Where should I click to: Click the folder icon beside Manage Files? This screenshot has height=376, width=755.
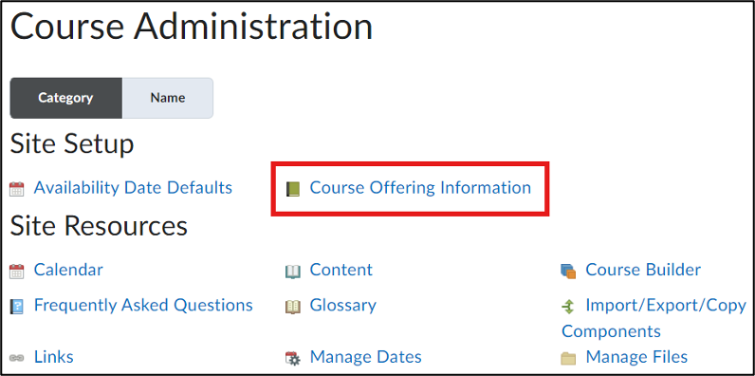tap(568, 359)
